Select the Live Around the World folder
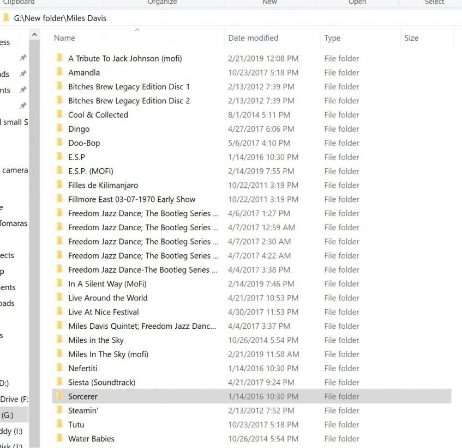The height and width of the screenshot is (448, 462). click(x=107, y=298)
